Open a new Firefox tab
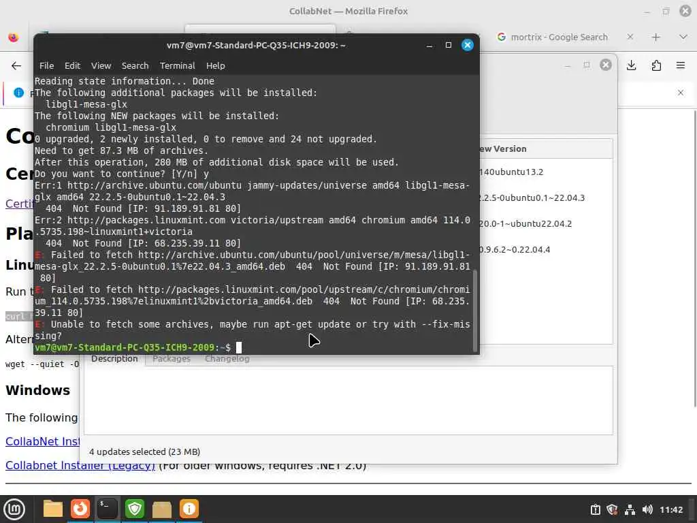The width and height of the screenshot is (697, 523). (x=656, y=37)
